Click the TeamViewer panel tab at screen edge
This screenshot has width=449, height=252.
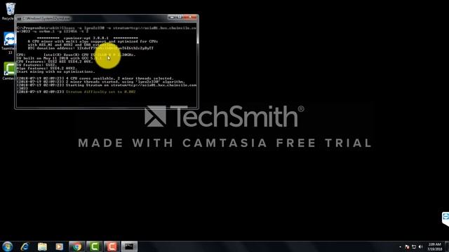click(445, 219)
